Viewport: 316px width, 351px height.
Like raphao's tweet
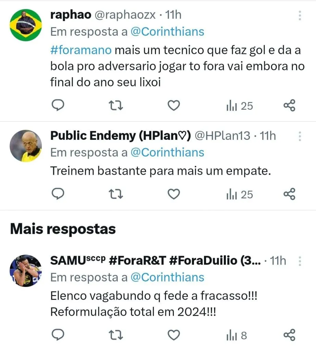coord(174,106)
